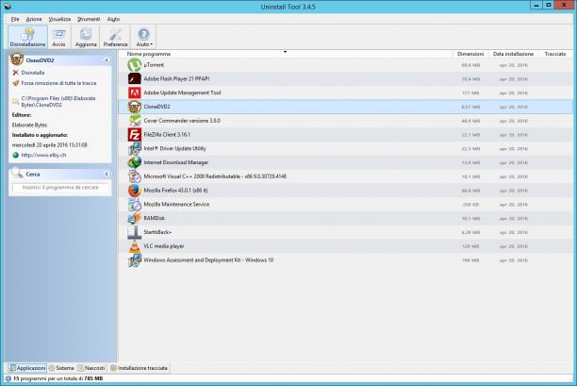Sort by Tracciato column header

555,54
